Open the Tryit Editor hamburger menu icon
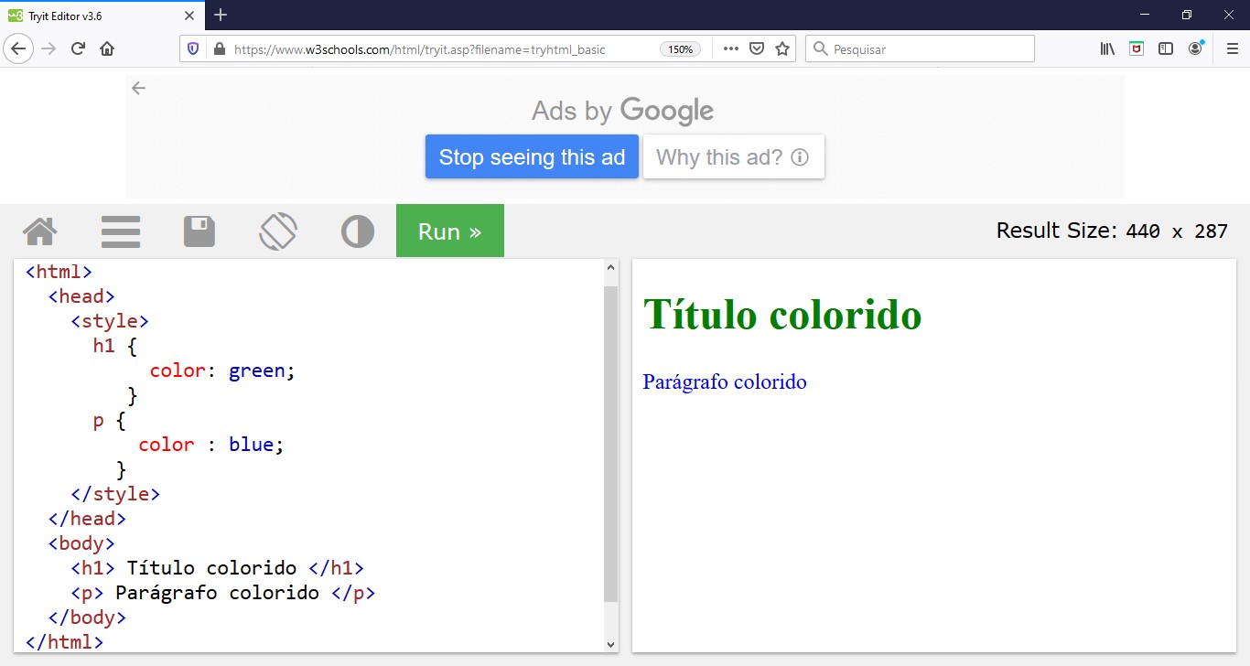The width and height of the screenshot is (1250, 666). pos(120,231)
